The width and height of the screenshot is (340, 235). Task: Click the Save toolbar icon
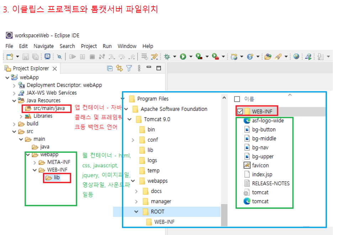click(26, 57)
